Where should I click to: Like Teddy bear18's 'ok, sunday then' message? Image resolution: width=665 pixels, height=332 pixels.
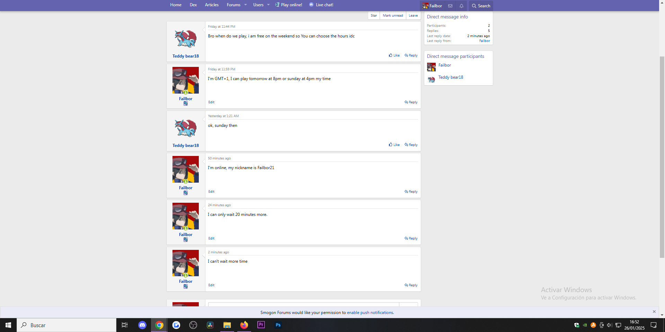[394, 145]
